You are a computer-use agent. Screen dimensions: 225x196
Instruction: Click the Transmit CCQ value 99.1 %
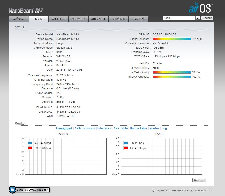click(x=157, y=52)
